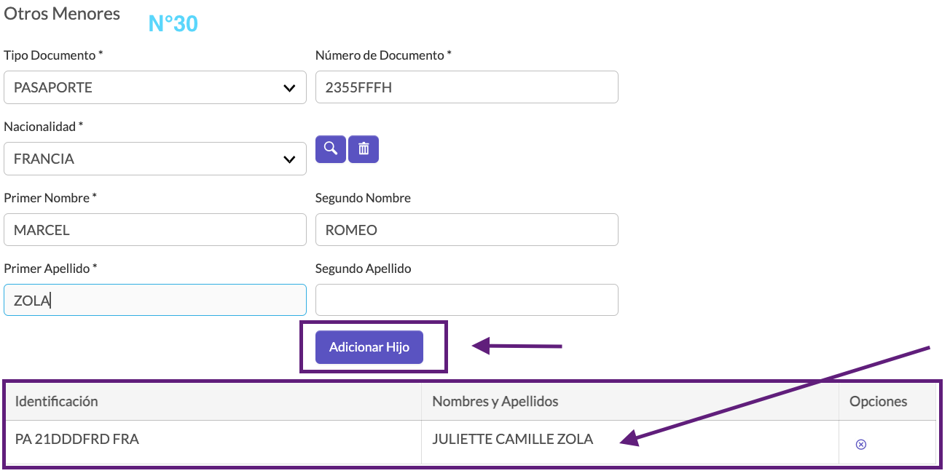Click the Primer Apellido label
The height and width of the screenshot is (476, 950).
tap(50, 269)
